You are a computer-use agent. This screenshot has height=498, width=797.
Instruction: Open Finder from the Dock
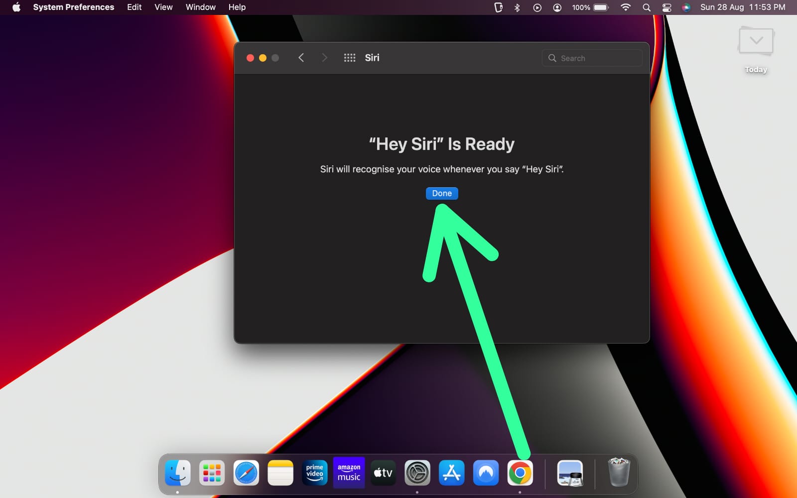coord(177,473)
